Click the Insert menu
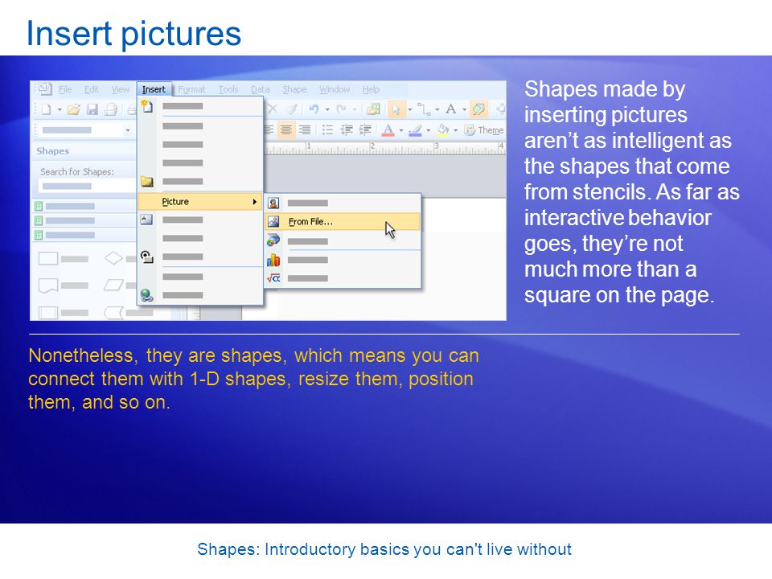This screenshot has width=772, height=579. coord(154,89)
